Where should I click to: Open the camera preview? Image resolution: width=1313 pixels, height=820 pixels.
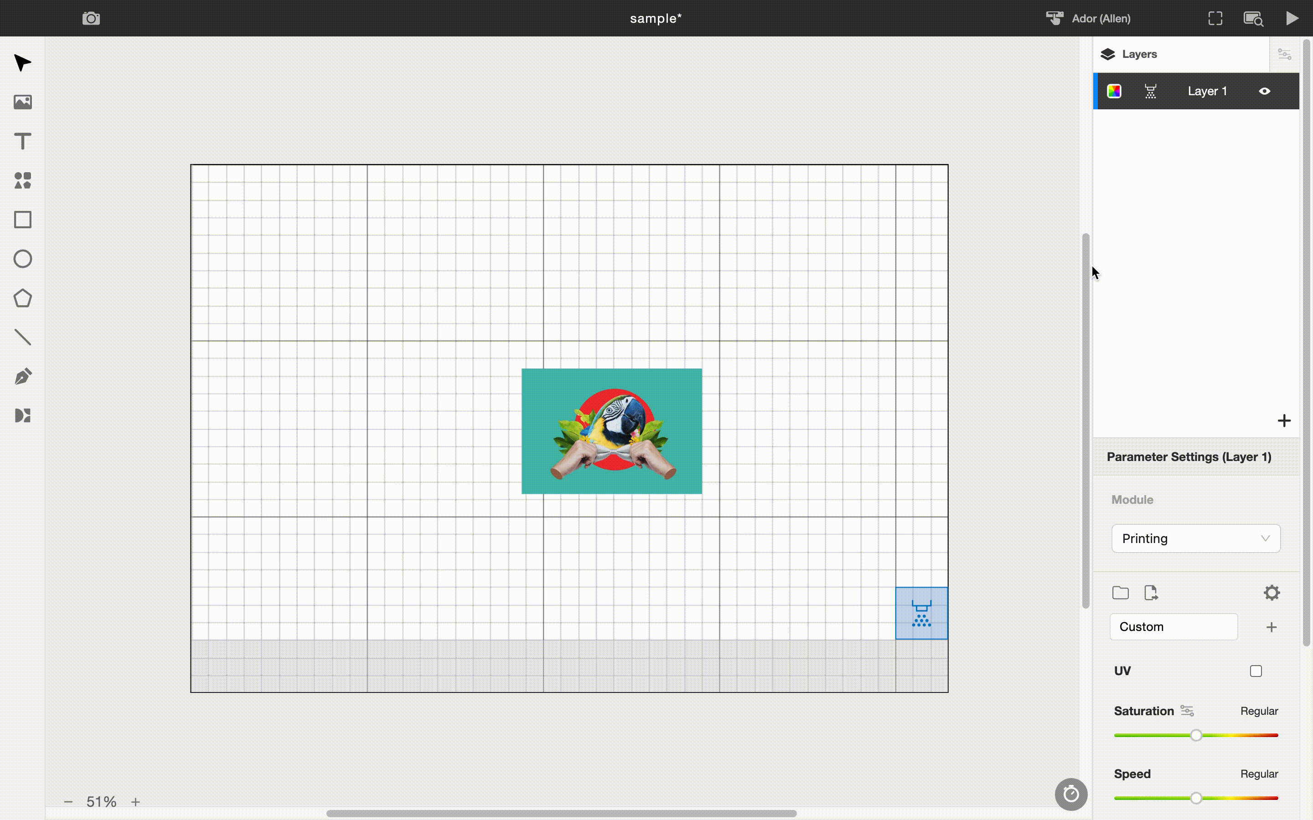pos(91,18)
